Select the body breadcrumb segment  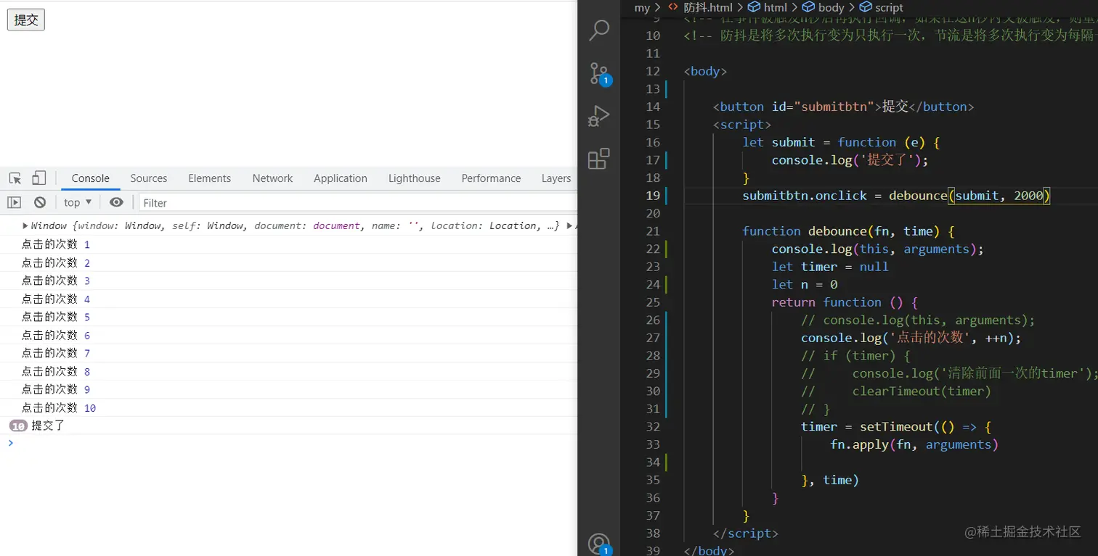[x=823, y=7]
